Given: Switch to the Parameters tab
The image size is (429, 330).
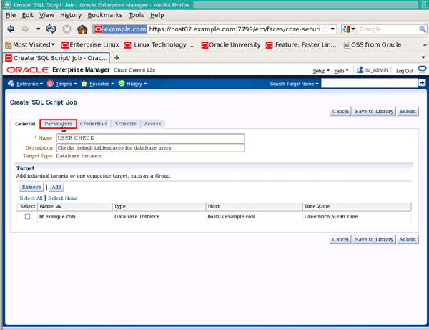Looking at the screenshot, I should 59,124.
